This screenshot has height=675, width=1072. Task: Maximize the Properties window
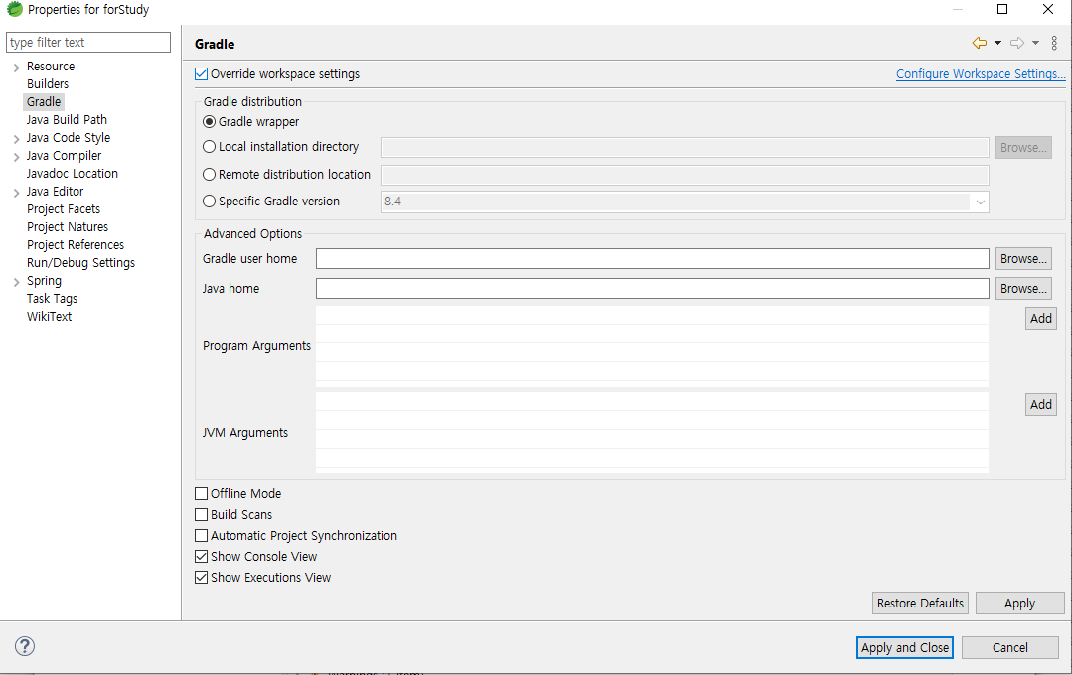tap(1002, 9)
